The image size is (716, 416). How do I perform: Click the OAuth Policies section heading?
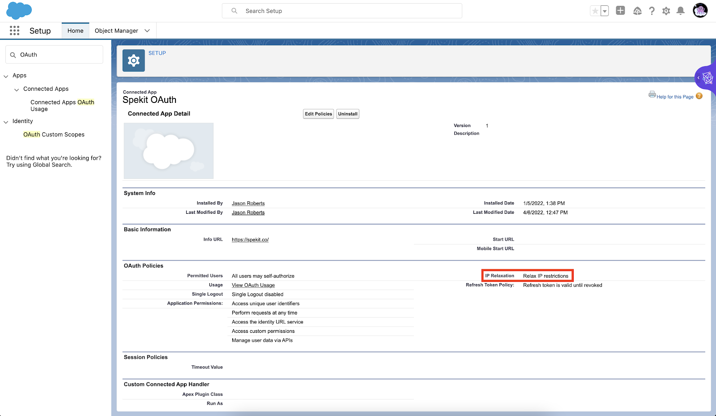143,266
